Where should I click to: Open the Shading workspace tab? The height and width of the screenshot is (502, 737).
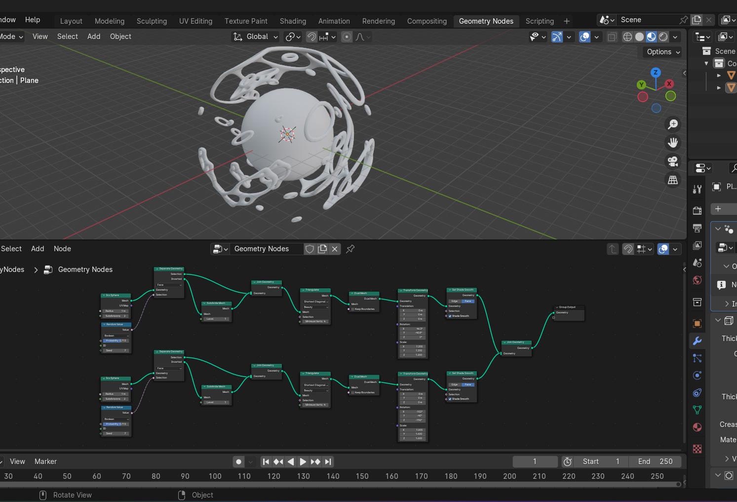pos(293,21)
